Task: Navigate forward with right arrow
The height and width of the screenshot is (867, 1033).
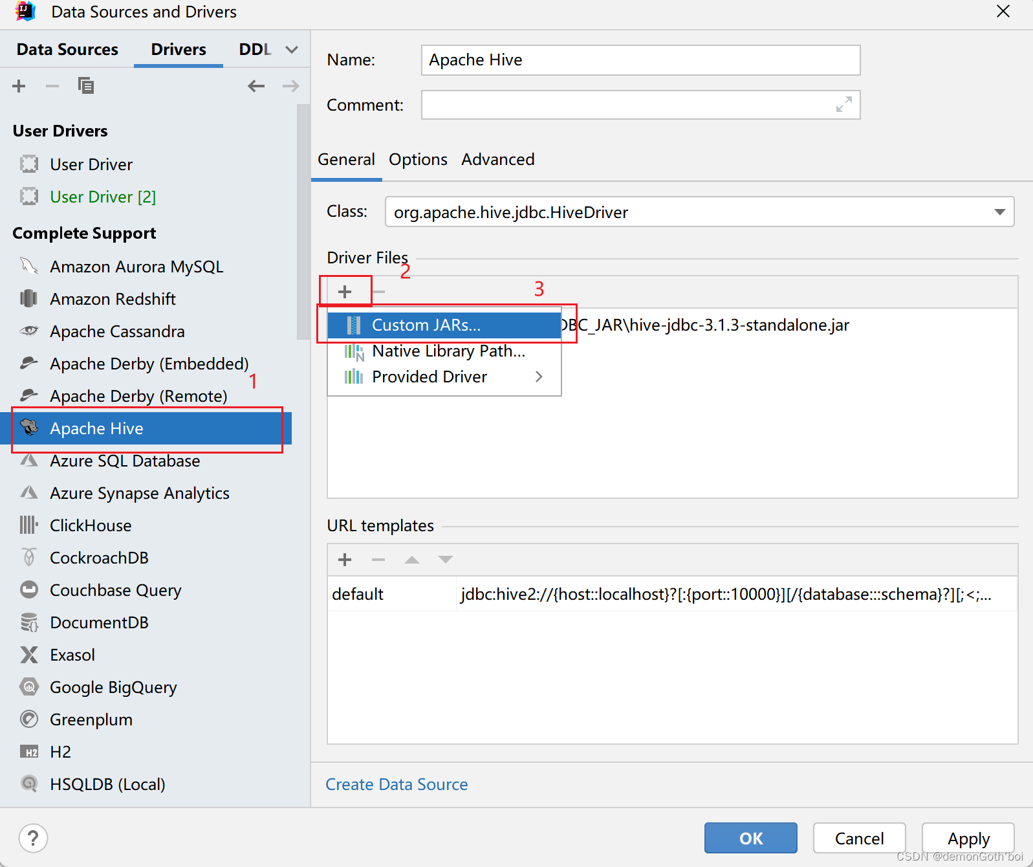Action: [x=291, y=86]
